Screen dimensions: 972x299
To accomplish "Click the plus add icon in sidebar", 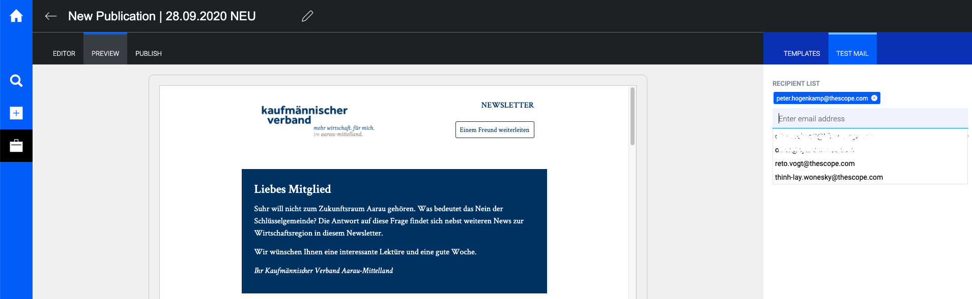I will [x=16, y=113].
